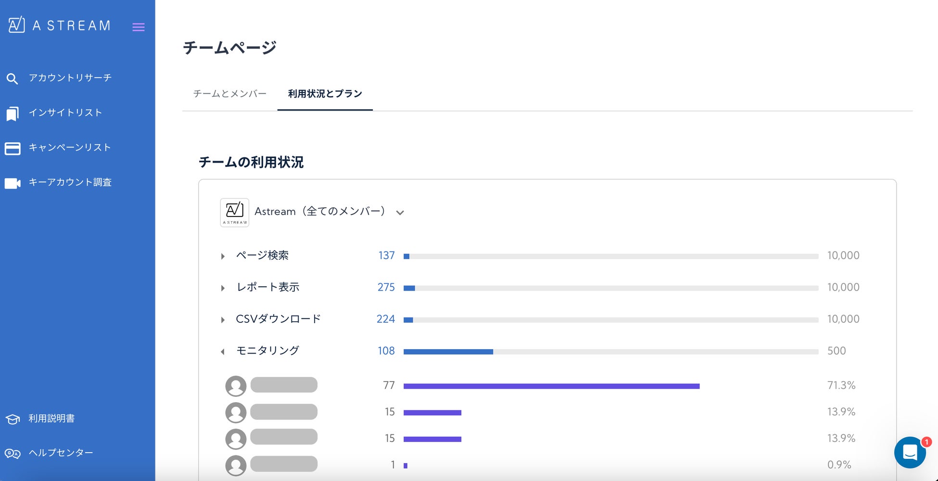This screenshot has width=938, height=481.
Task: Toggle the sidebar hamburger menu icon
Action: pyautogui.click(x=139, y=27)
